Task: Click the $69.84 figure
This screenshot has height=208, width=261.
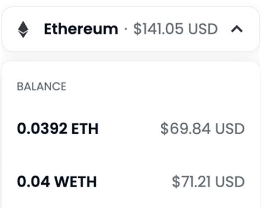Action: [x=186, y=129]
